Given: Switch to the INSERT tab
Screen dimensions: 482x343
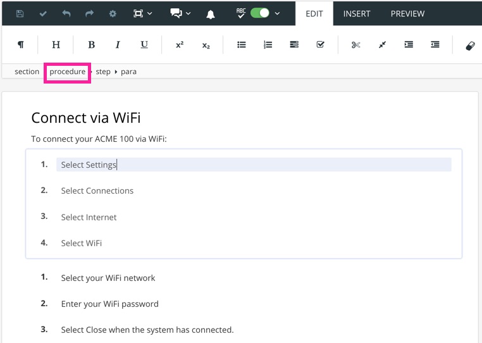Looking at the screenshot, I should (357, 13).
